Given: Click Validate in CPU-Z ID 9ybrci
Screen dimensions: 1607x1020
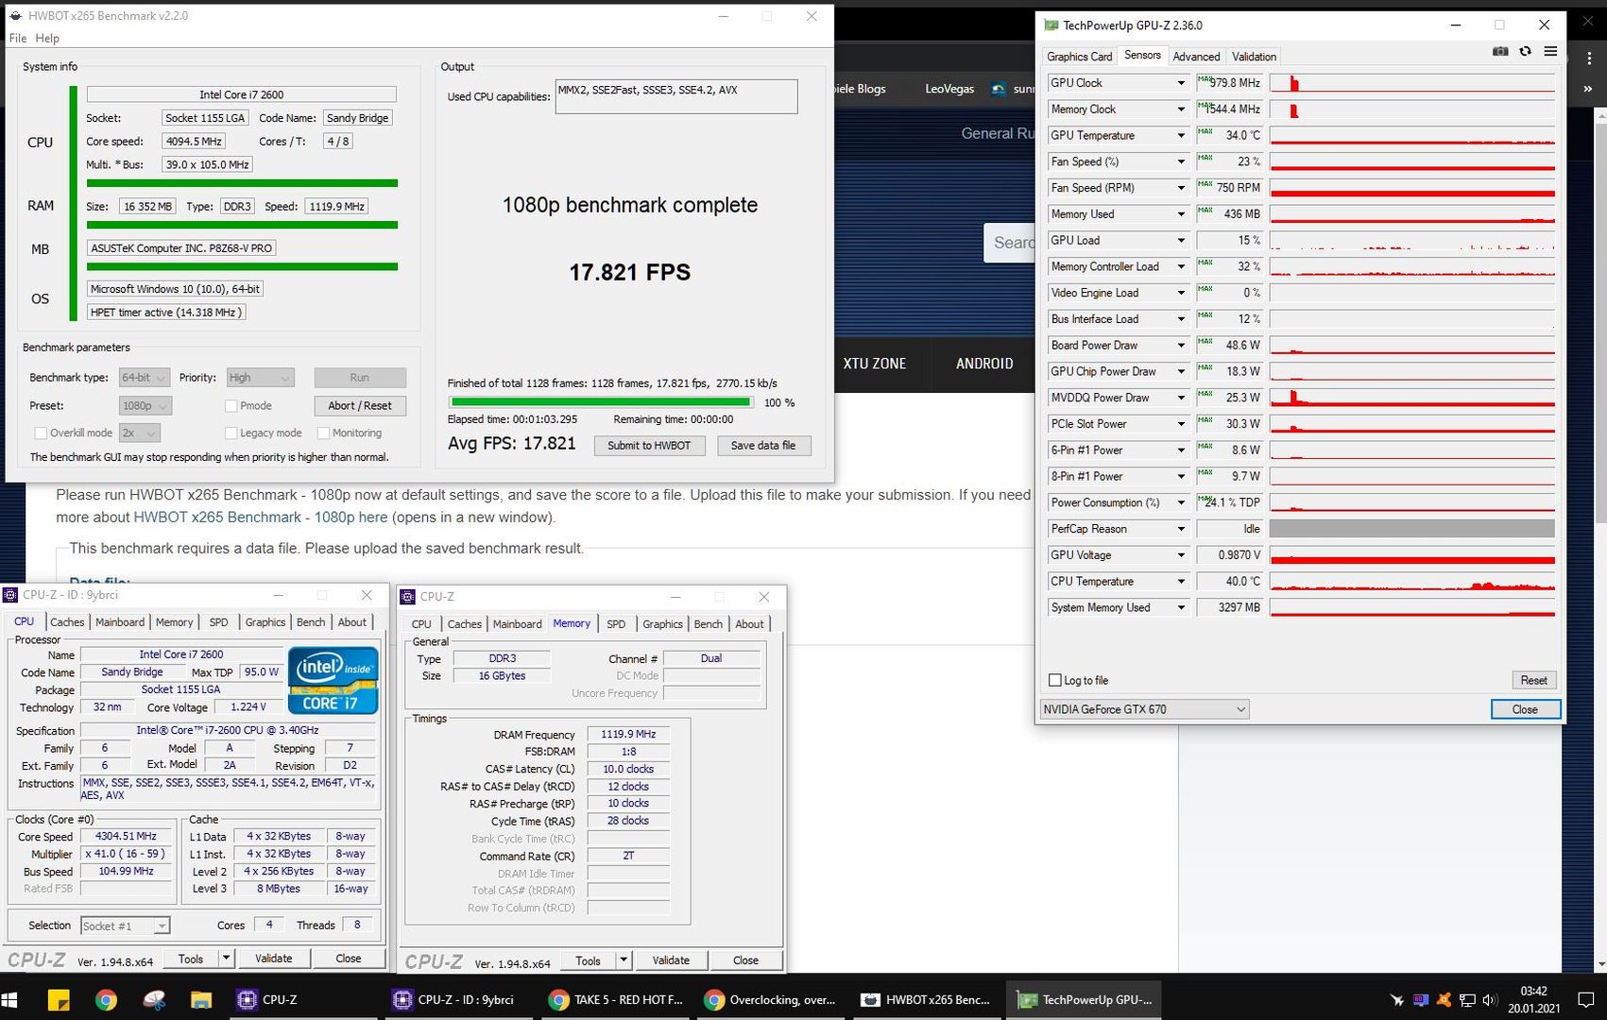Looking at the screenshot, I should point(273,958).
